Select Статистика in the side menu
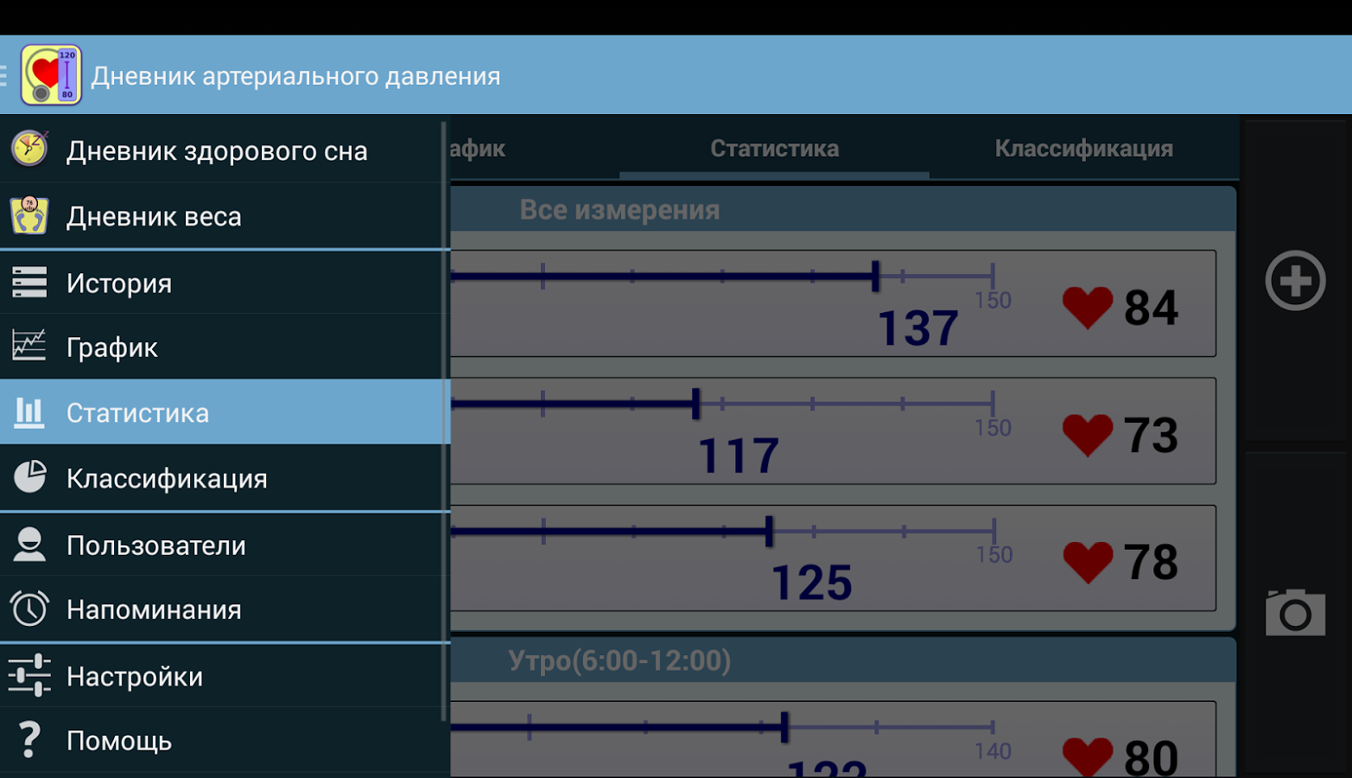The image size is (1352, 778). click(x=225, y=412)
